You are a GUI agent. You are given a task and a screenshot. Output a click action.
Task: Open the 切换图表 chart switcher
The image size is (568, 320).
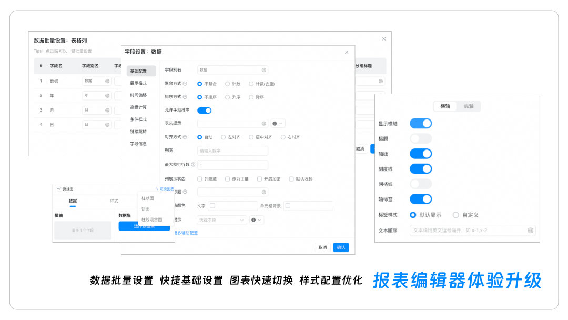[x=164, y=189]
